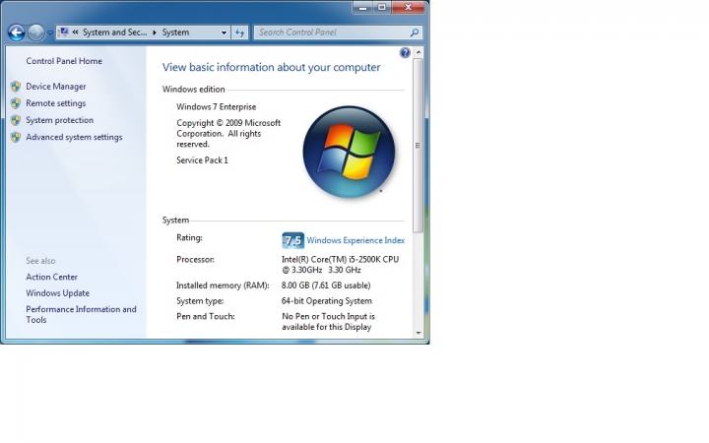This screenshot has height=443, width=709.
Task: Click the No Pen or Touch Input text
Action: click(328, 322)
